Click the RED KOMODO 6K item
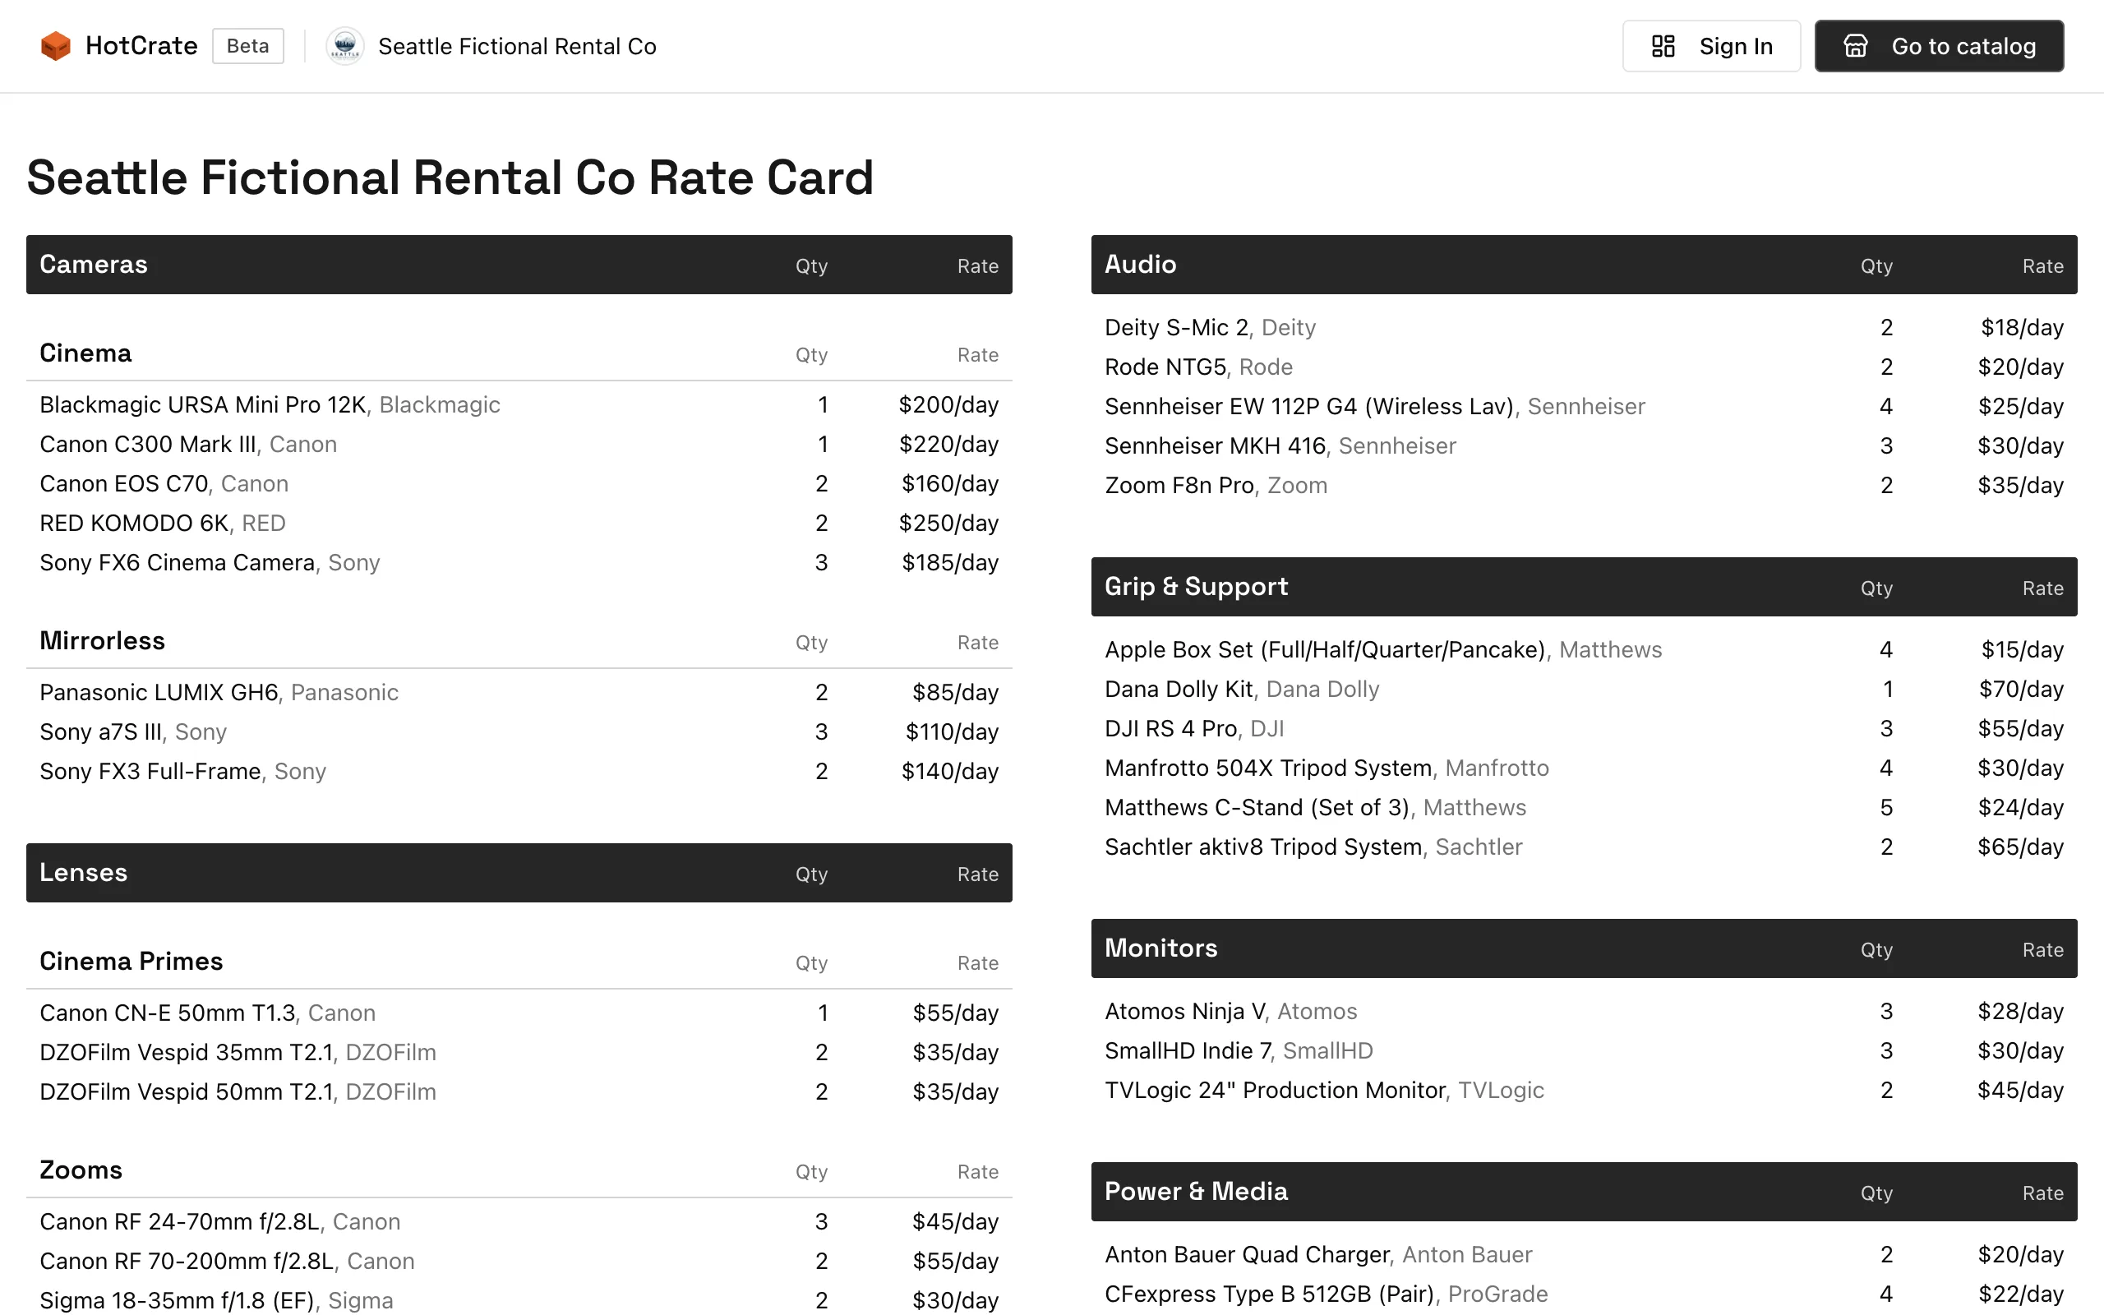This screenshot has height=1315, width=2104. [519, 523]
